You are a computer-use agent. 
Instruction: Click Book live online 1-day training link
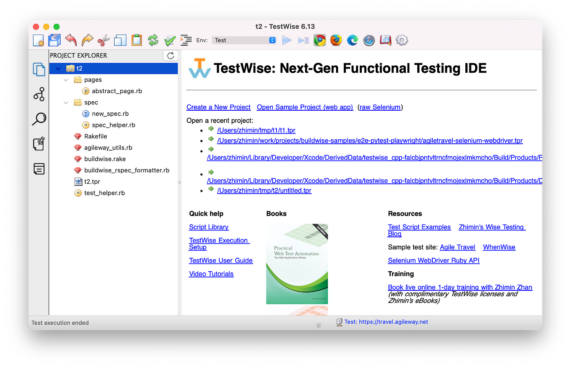460,288
